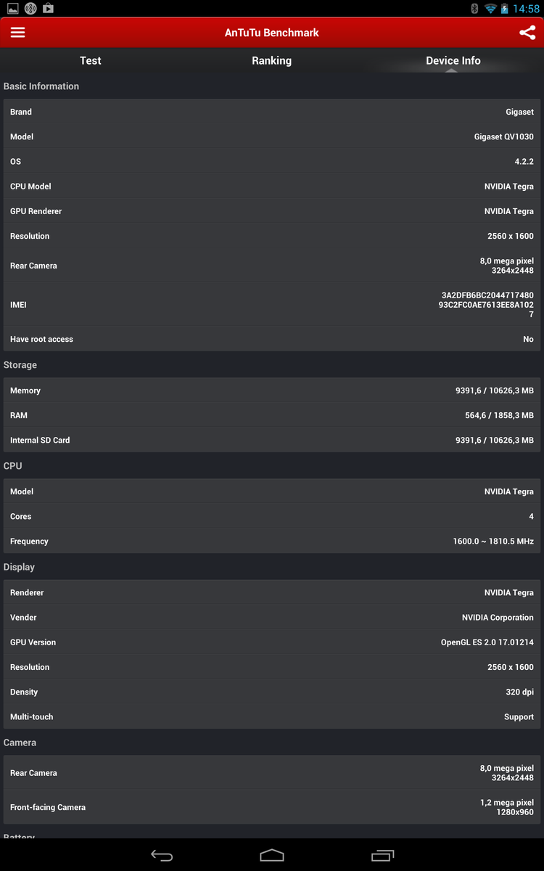Select the GPU Version row
The image size is (544, 871).
pyautogui.click(x=272, y=642)
